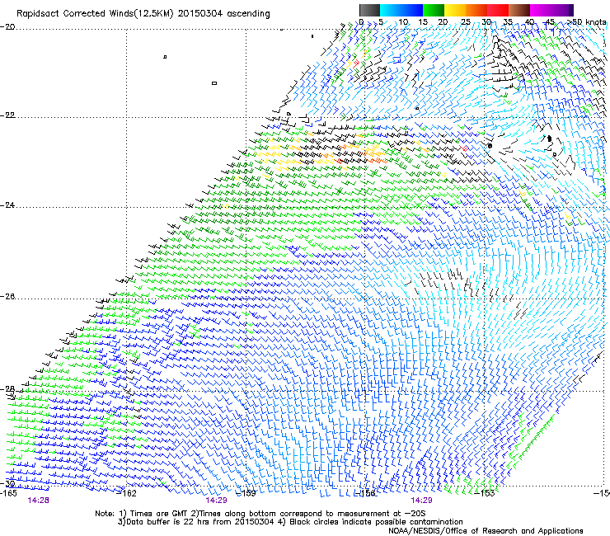The height and width of the screenshot is (536, 610).
Task: Click the '25' legend scale label
Action: pyautogui.click(x=466, y=22)
